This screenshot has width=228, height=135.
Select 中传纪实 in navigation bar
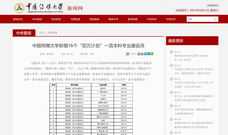[x=171, y=19]
